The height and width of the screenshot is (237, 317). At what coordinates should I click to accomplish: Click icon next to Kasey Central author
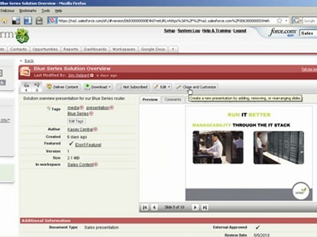(95, 129)
